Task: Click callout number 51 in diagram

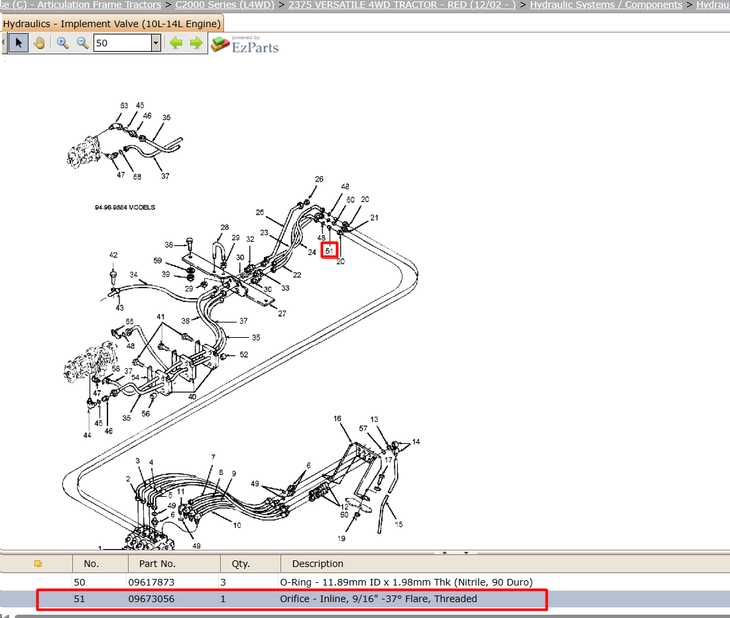Action: tap(330, 250)
